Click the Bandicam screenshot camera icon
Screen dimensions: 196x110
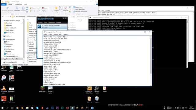(x=135, y=105)
